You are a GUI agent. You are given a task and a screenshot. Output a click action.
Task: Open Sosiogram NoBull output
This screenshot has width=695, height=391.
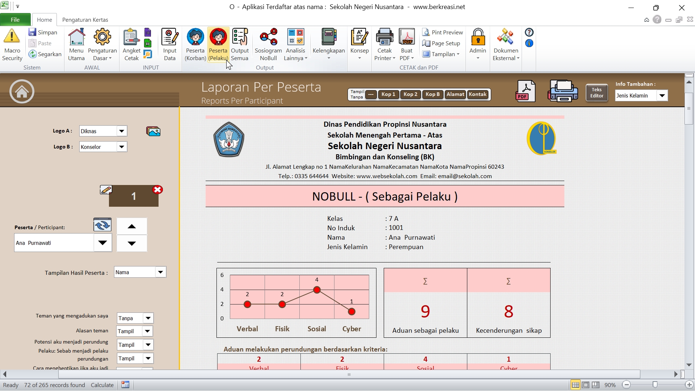click(x=268, y=45)
